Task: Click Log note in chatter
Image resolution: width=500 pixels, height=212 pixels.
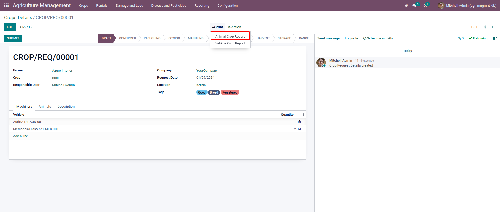Action: (x=351, y=38)
